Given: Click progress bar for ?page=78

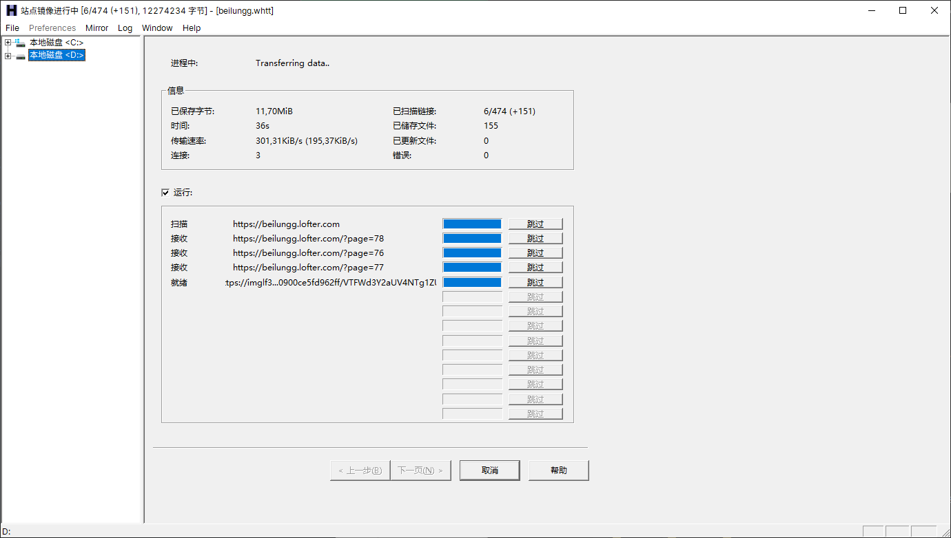Looking at the screenshot, I should (x=472, y=238).
